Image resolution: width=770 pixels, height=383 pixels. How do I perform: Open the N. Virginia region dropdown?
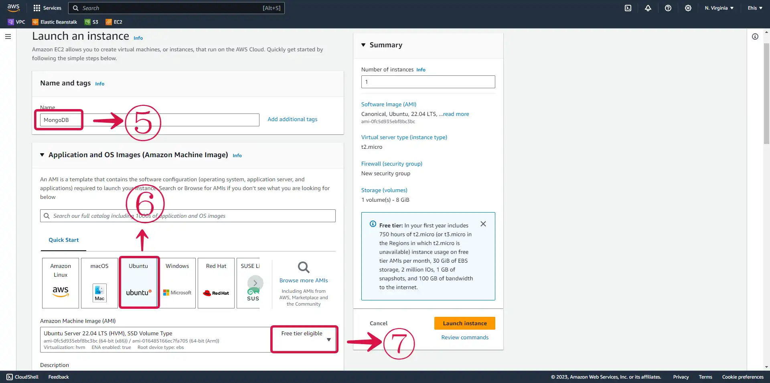coord(719,8)
